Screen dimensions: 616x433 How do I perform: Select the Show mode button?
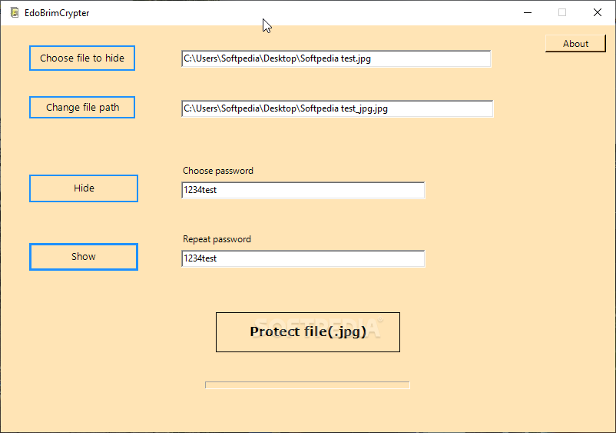pos(84,257)
